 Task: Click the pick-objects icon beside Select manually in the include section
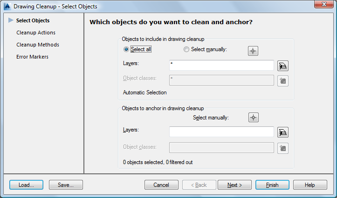pos(253,51)
